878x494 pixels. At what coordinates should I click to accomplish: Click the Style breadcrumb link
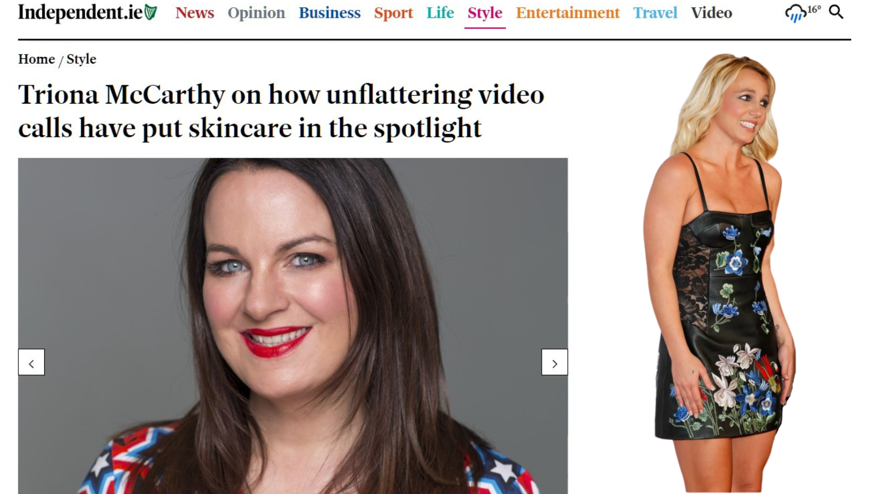pyautogui.click(x=81, y=59)
